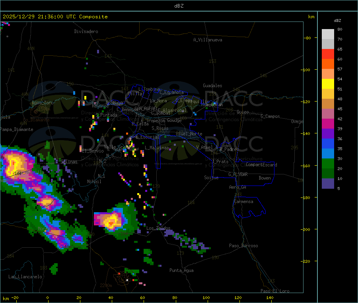Click the Goudge location label

(174, 120)
